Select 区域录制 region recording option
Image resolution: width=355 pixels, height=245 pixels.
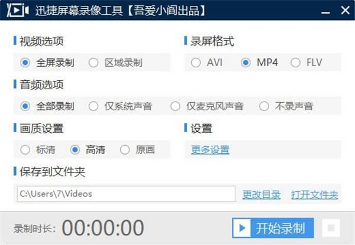93,62
